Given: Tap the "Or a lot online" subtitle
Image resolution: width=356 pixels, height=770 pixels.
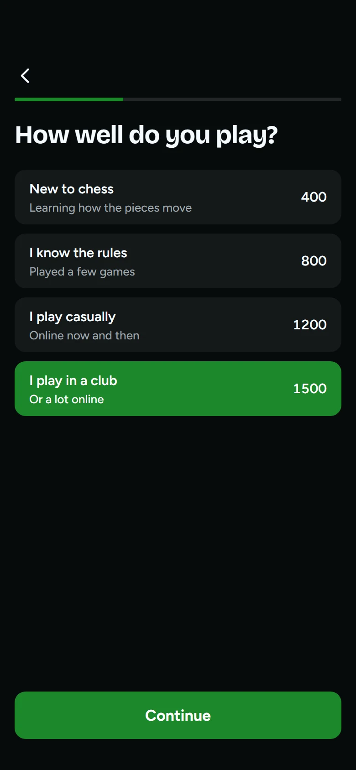Looking at the screenshot, I should click(67, 399).
